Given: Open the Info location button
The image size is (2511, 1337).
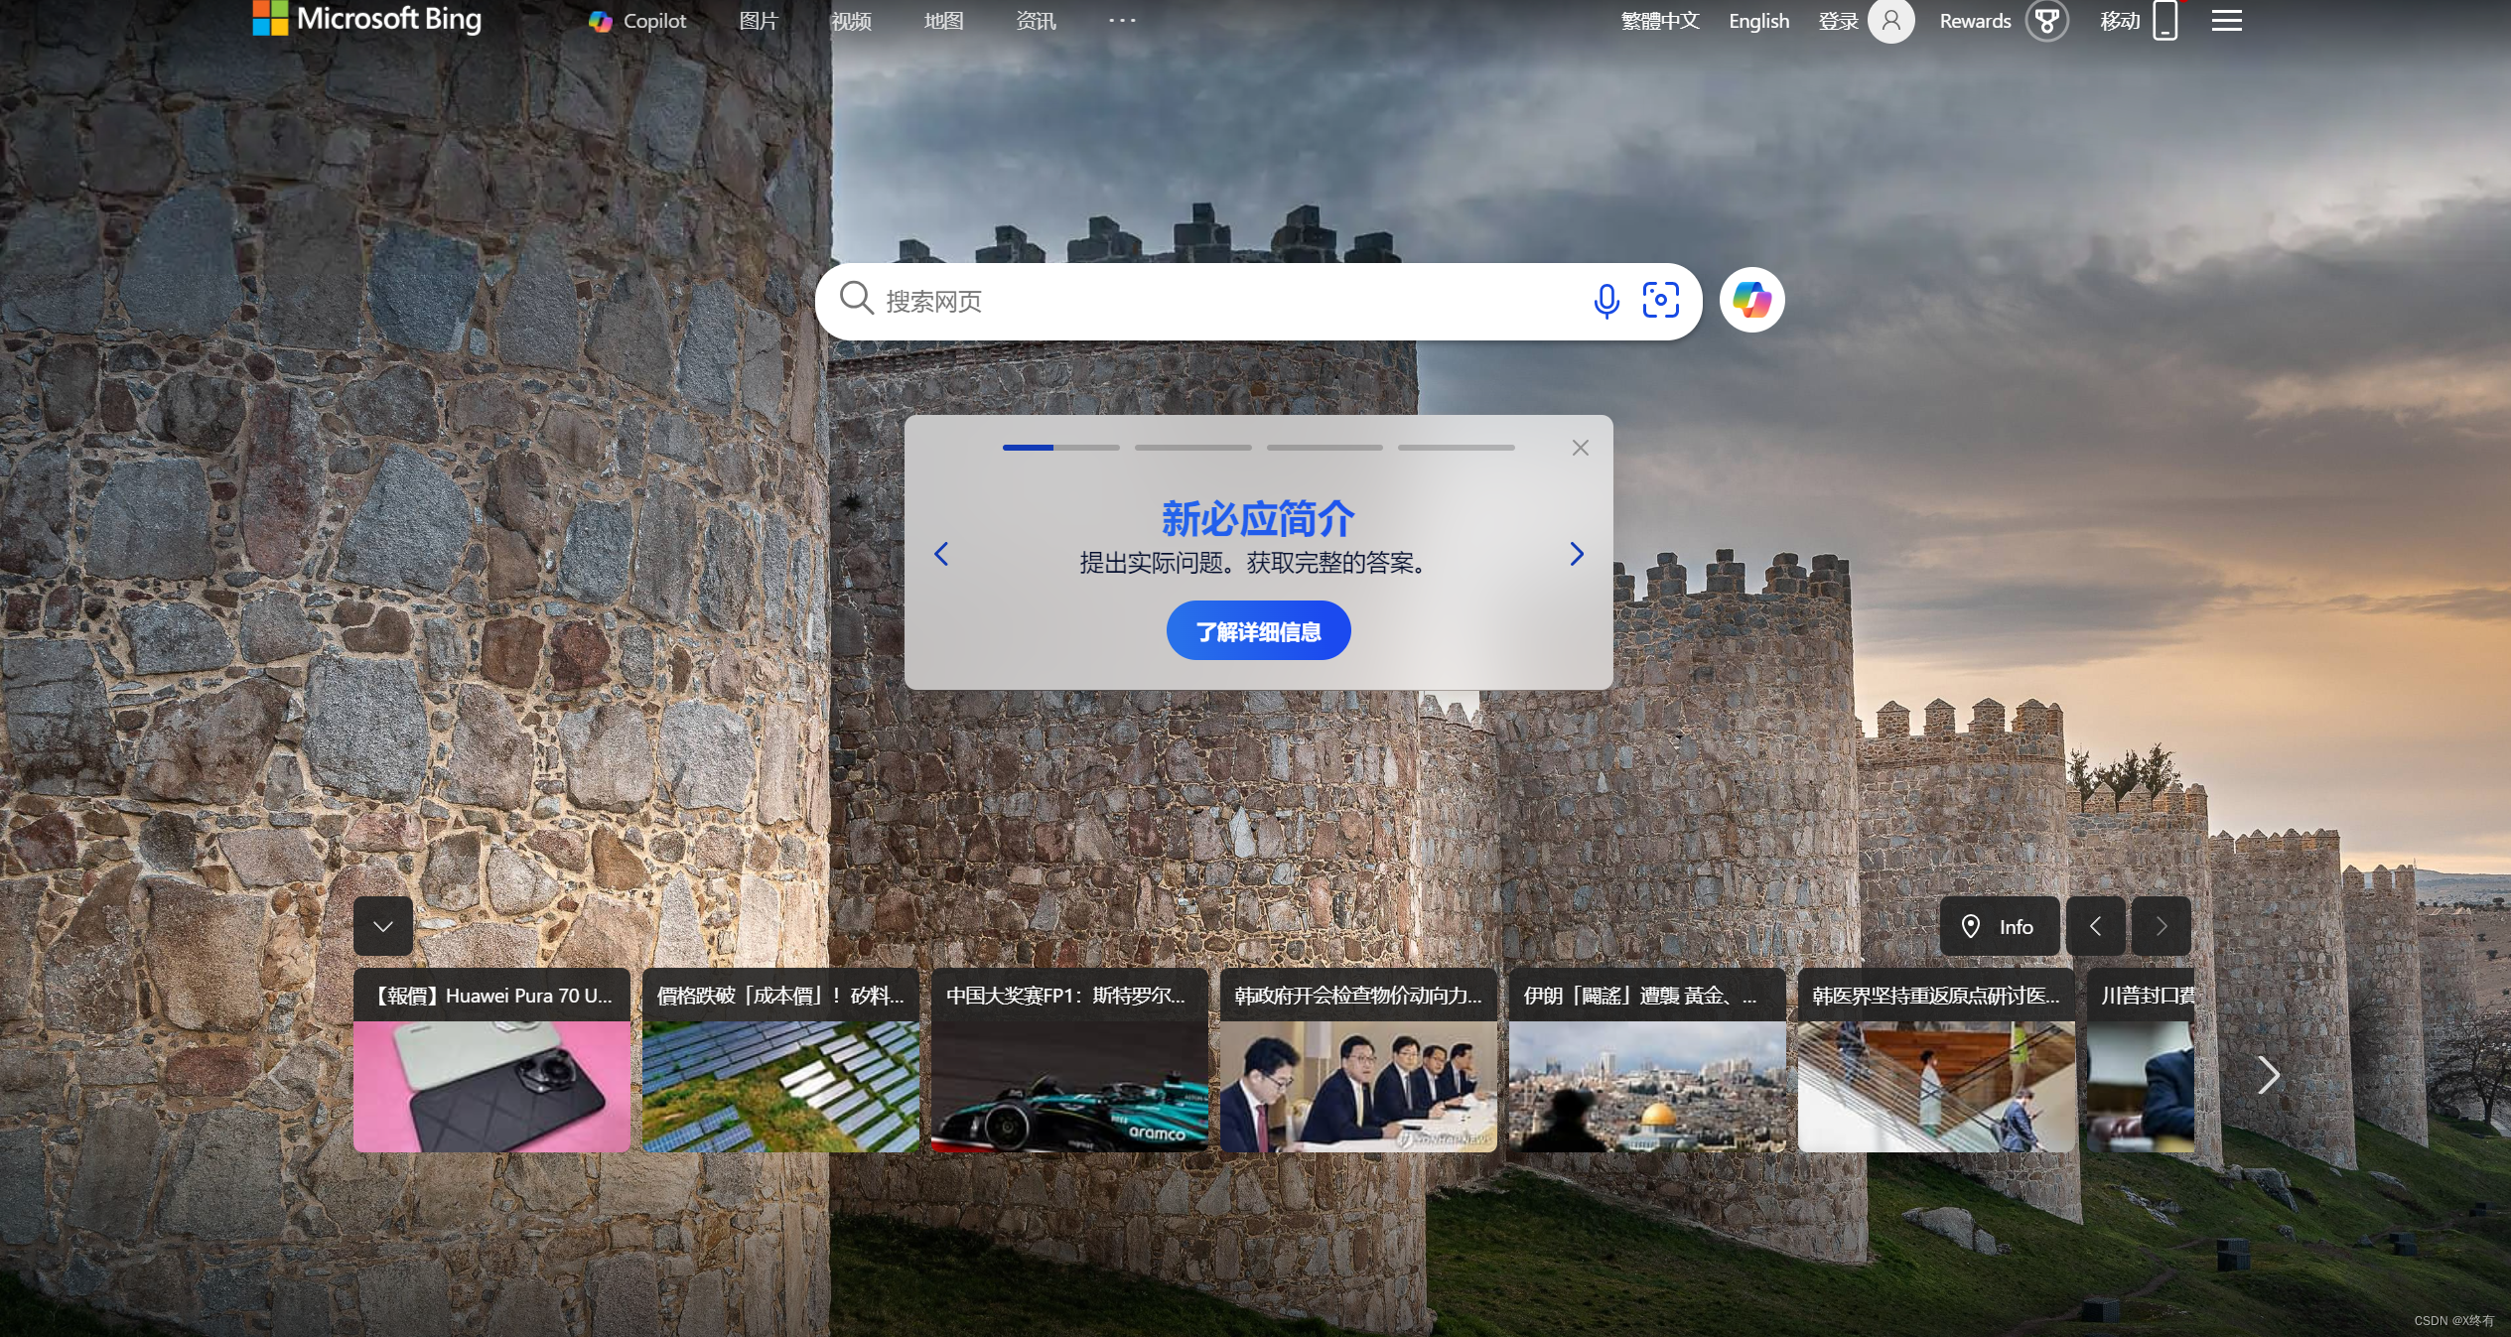Looking at the screenshot, I should pos(1999,926).
